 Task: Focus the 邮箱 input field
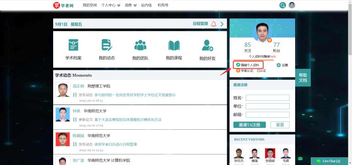pos(268,115)
